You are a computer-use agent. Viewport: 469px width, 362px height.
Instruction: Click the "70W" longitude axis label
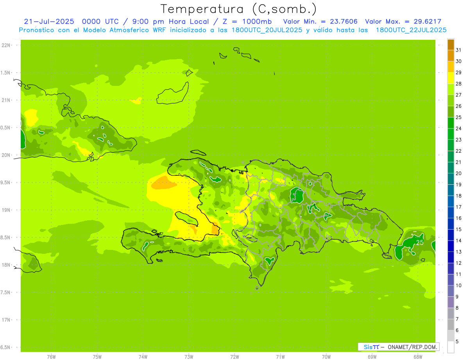point(326,357)
